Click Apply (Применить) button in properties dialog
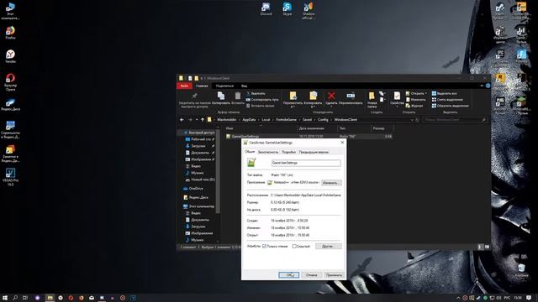The width and height of the screenshot is (538, 302). (x=334, y=275)
